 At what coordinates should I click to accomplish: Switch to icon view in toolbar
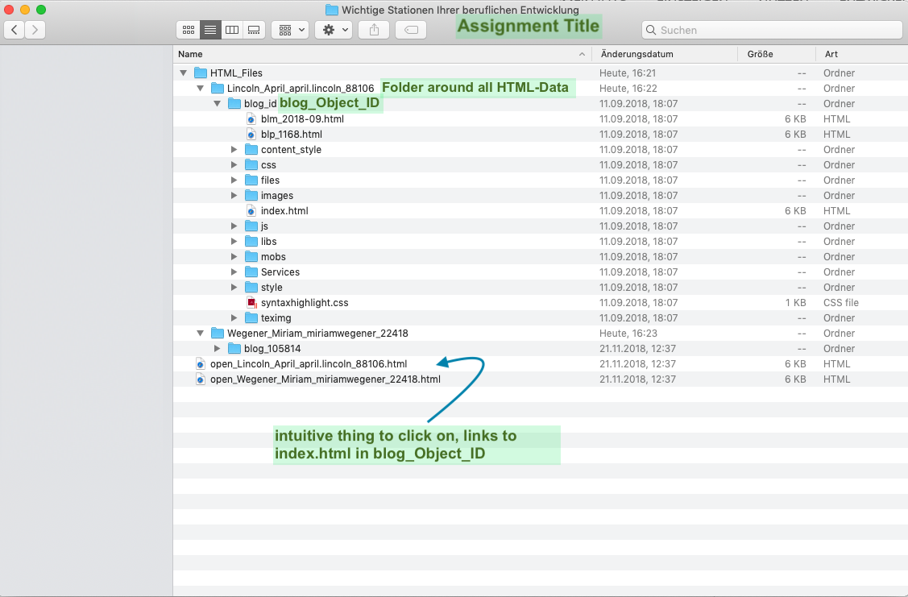(x=189, y=30)
